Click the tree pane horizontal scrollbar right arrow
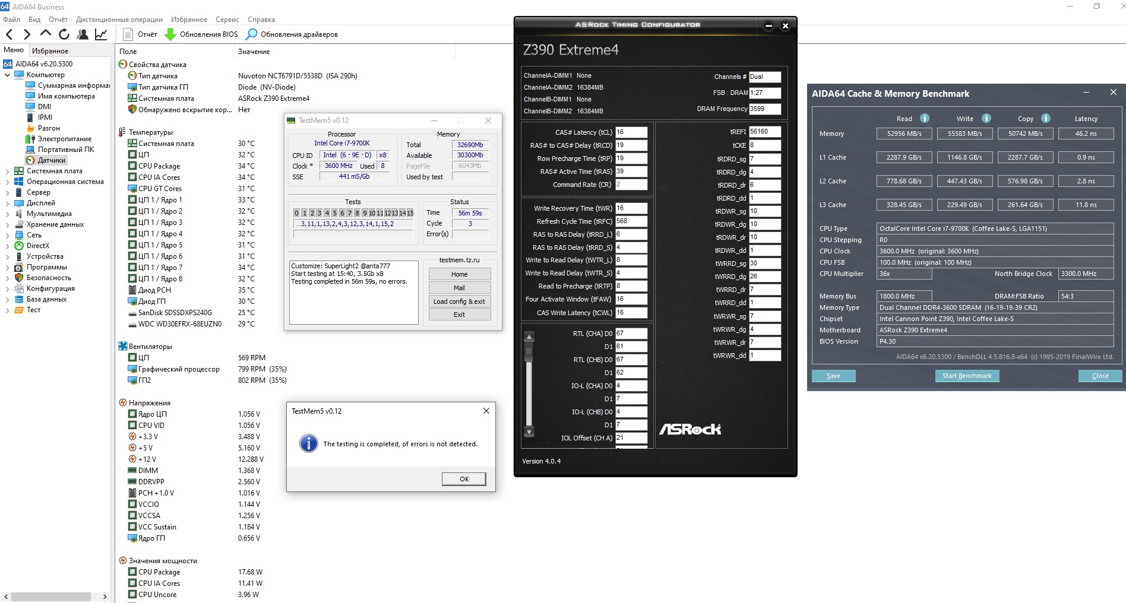The height and width of the screenshot is (603, 1126). [x=105, y=596]
